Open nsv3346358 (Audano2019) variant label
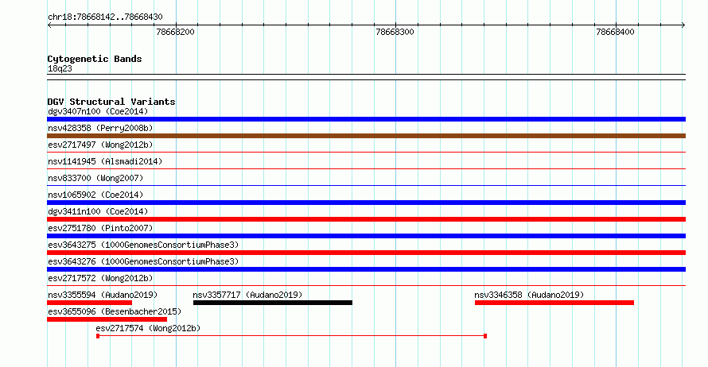708x367 pixels. click(529, 295)
